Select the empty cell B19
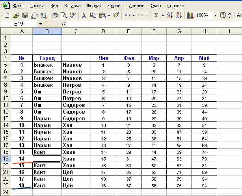This screenshot has width=242, height=196. 47,159
